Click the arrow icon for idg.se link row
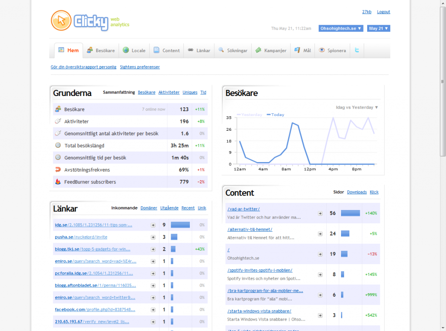 [153, 225]
